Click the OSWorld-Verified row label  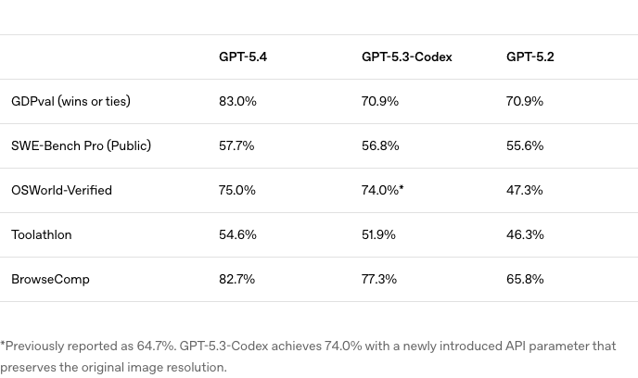click(61, 191)
